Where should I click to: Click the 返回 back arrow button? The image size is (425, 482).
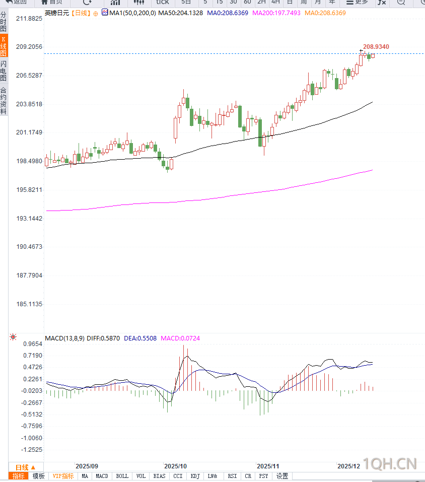16,2
